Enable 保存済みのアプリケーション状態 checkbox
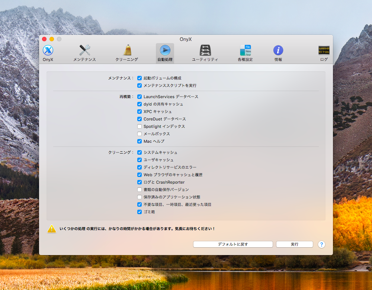Screen dimensions: 372x290 tap(139, 197)
